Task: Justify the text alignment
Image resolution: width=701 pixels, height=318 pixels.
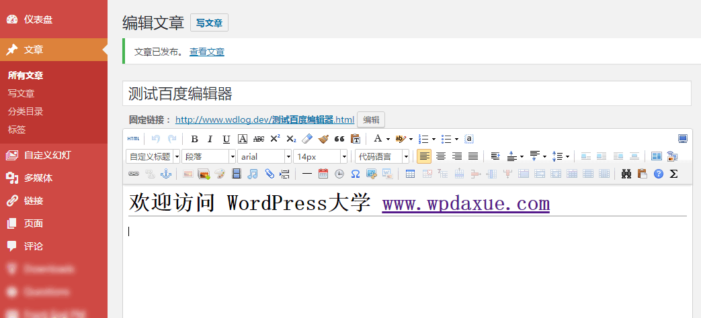Action: pos(473,156)
